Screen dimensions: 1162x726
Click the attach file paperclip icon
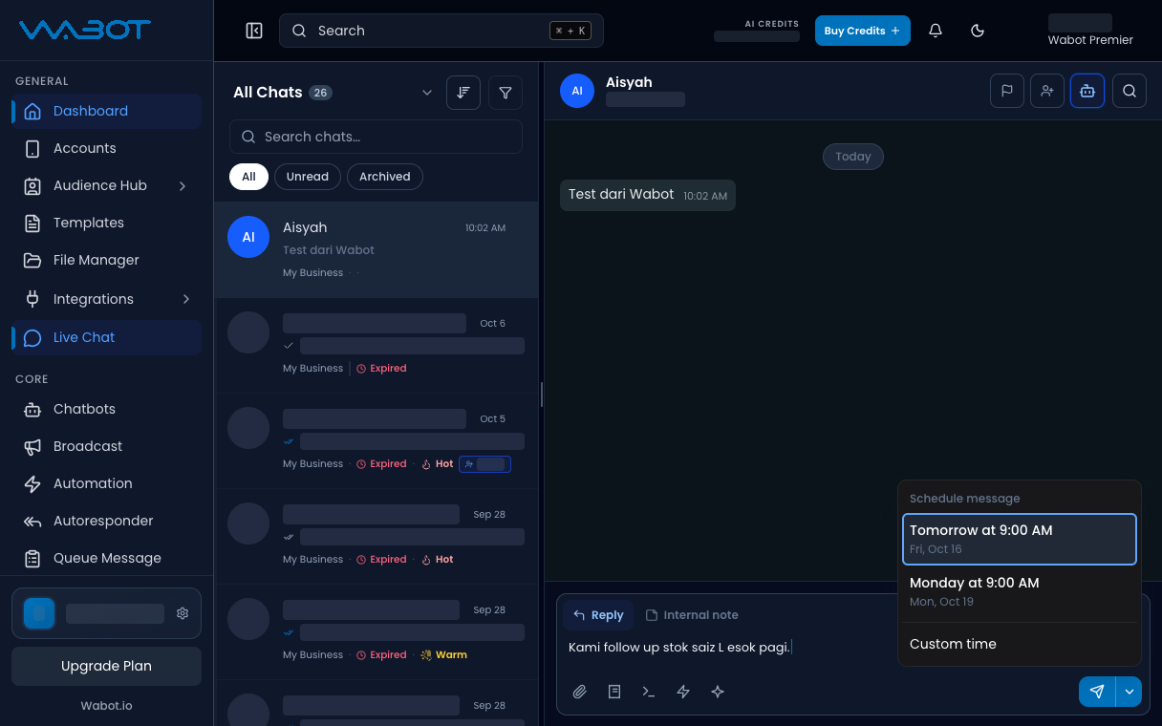coord(580,692)
